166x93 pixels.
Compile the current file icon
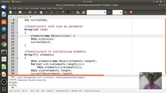click(x=63, y=12)
